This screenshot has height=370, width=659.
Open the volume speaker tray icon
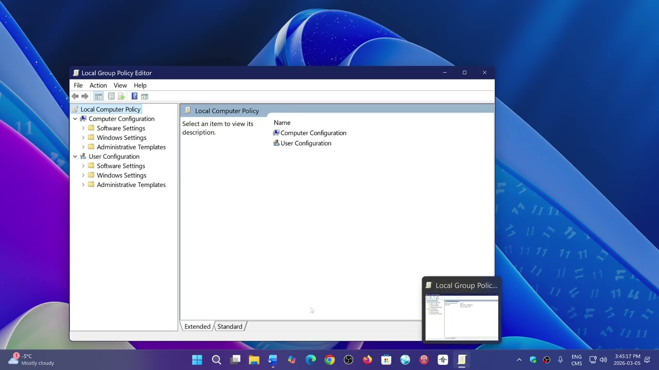click(603, 360)
